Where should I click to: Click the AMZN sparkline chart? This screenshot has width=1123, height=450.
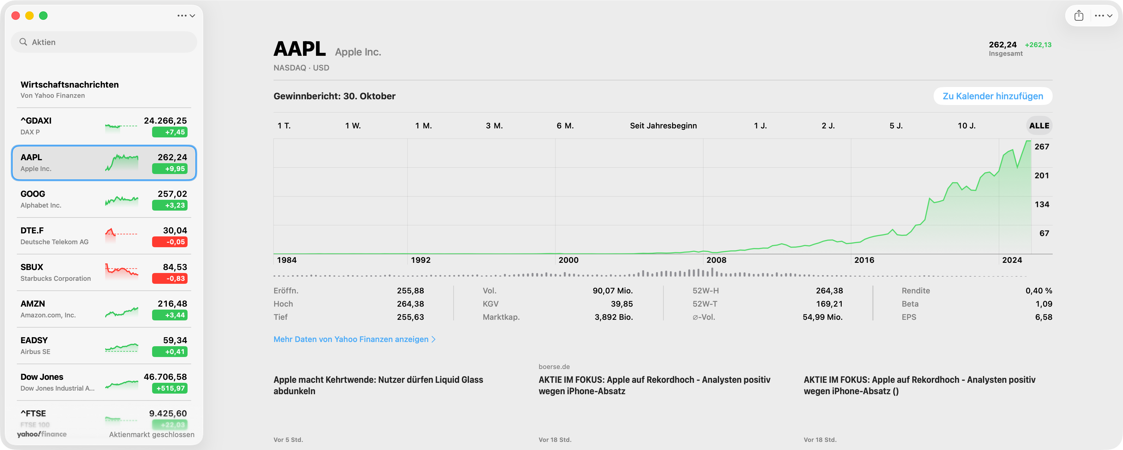click(x=121, y=312)
